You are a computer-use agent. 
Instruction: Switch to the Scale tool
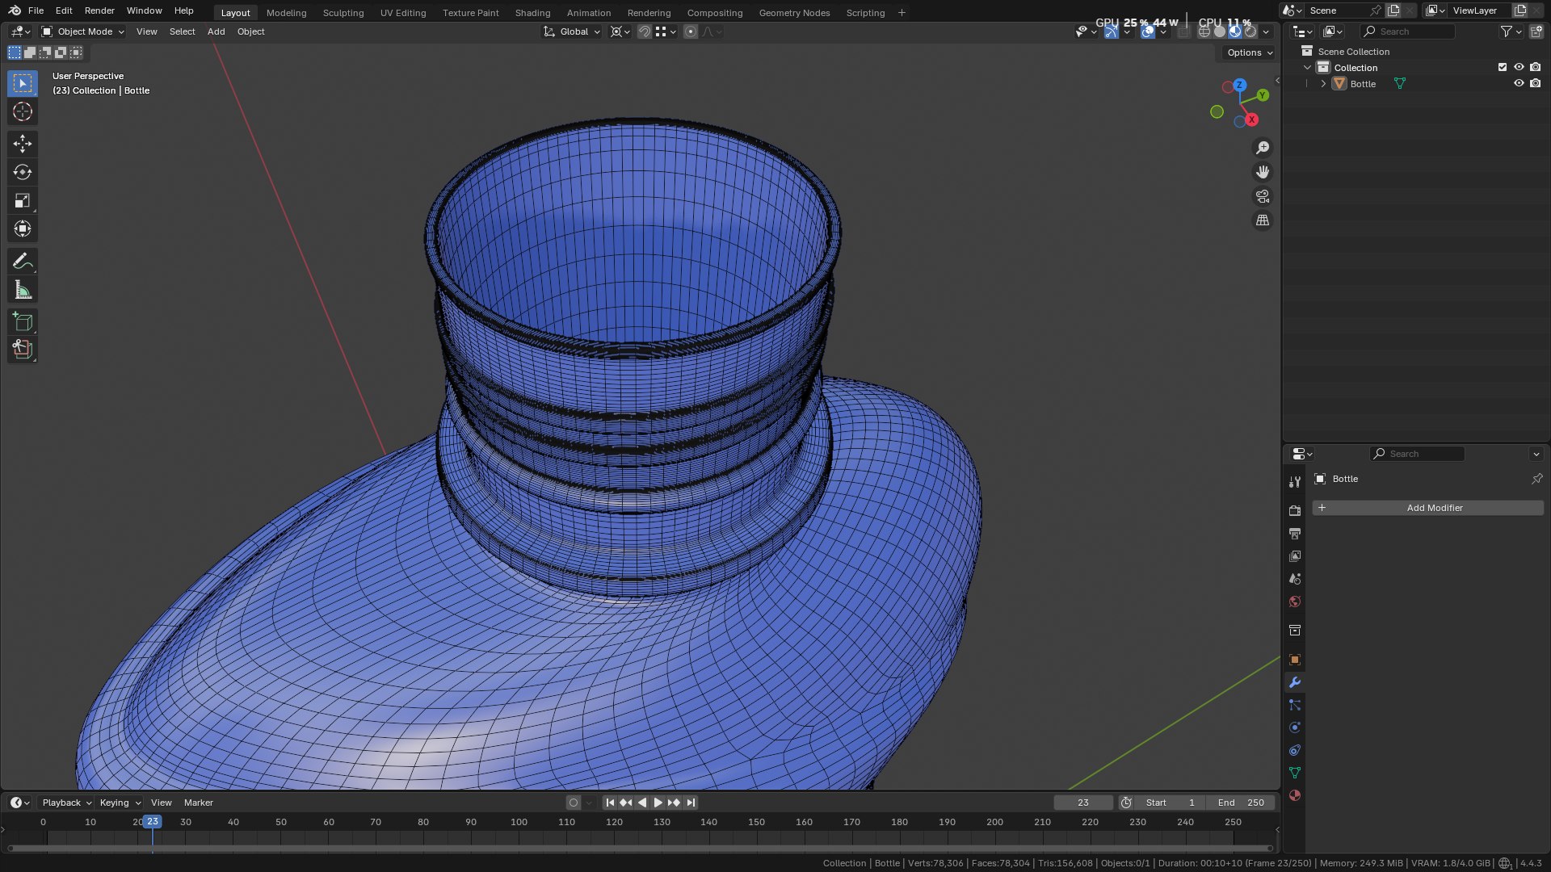(23, 200)
